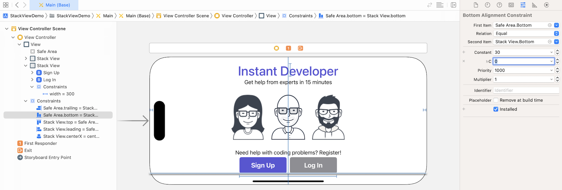Click the Sign Up button on canvas
The image size is (562, 190).
tap(263, 165)
